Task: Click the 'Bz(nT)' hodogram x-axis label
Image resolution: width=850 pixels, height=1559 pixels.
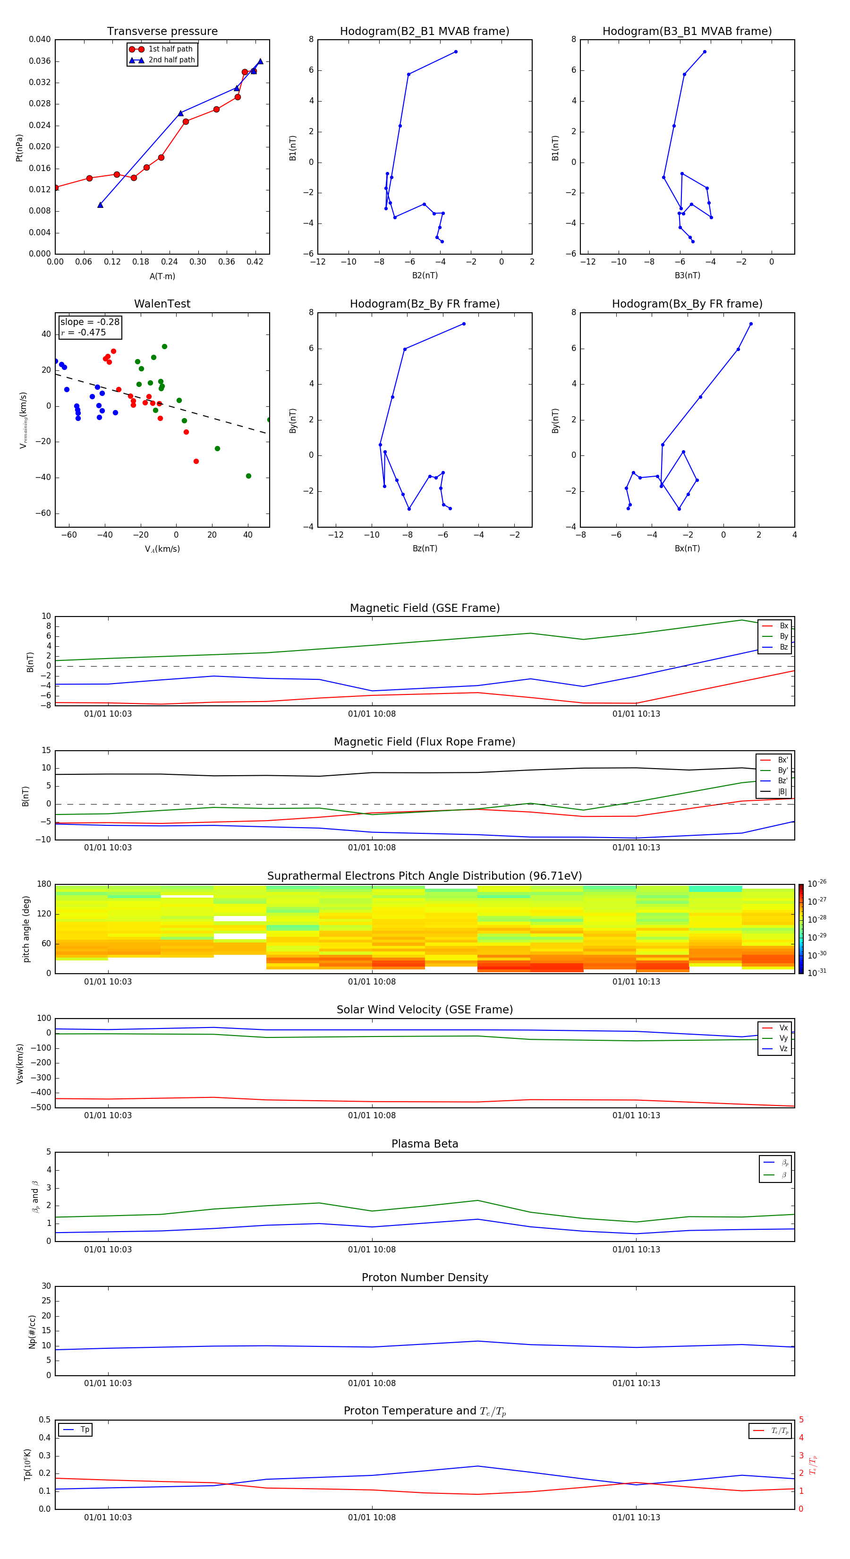Action: 425,548
